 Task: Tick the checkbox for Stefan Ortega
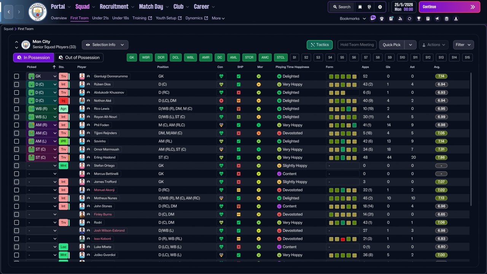(x=16, y=166)
